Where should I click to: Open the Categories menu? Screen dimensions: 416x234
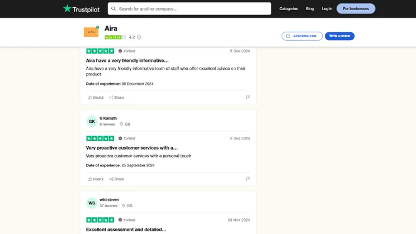tap(289, 9)
